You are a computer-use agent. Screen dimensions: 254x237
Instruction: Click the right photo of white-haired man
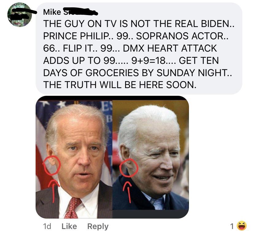[x=151, y=155]
